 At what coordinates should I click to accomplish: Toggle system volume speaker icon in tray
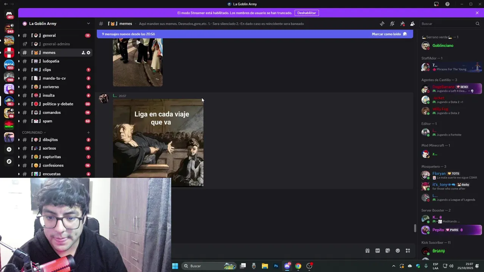451,266
